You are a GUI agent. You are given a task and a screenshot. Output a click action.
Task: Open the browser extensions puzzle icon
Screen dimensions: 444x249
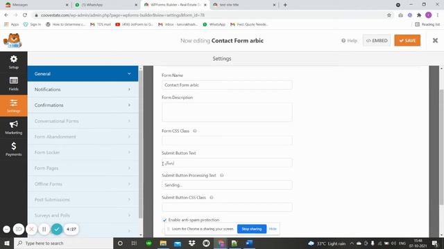419,15
